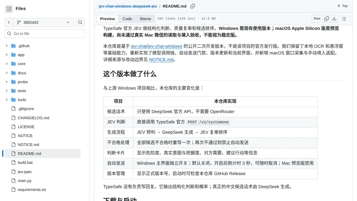Click the .github folder icon
Viewport: 357px width, 201px height.
13,46
